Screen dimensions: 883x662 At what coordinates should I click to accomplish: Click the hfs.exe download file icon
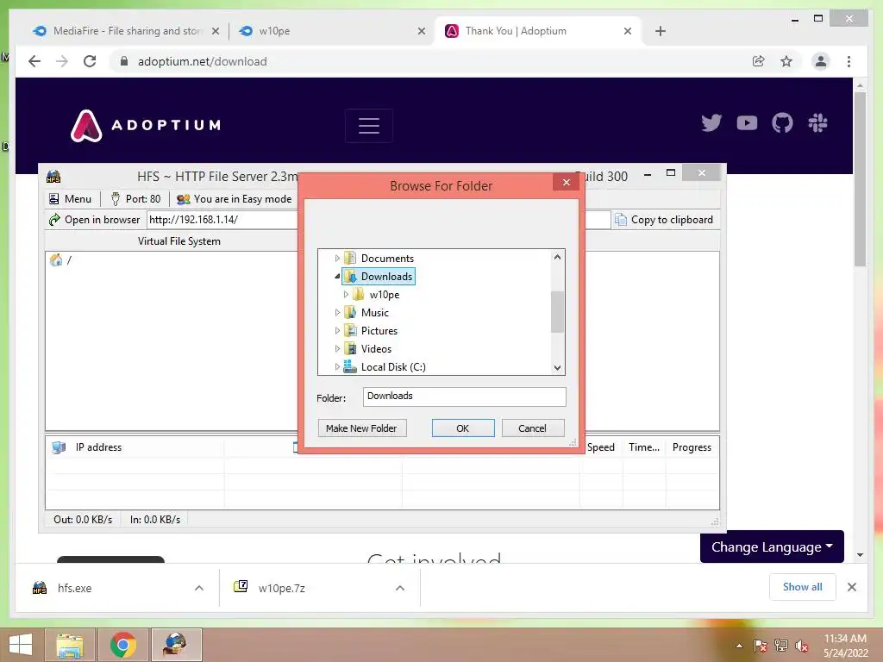tap(40, 588)
